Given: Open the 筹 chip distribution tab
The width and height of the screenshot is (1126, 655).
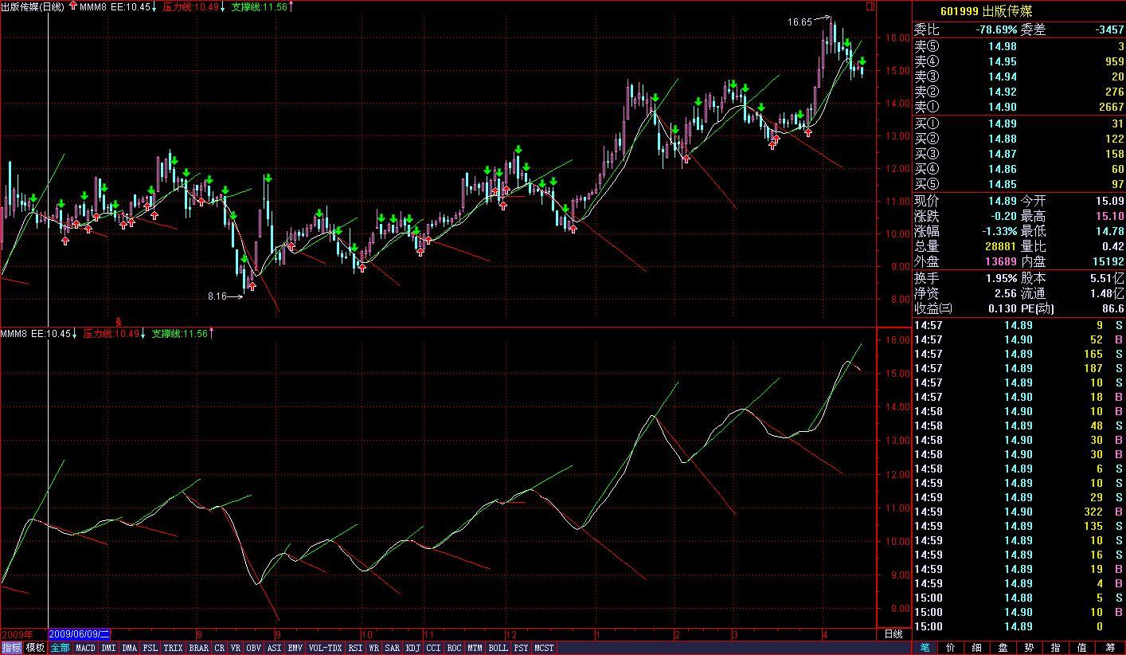Looking at the screenshot, I should (x=1110, y=649).
